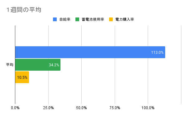
Task: Click the 25.0% axis tick label
Action: pos(48,108)
